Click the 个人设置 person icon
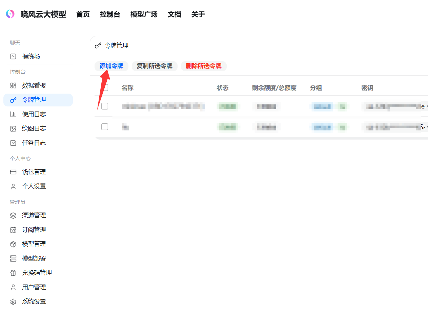The image size is (428, 319). pos(13,186)
